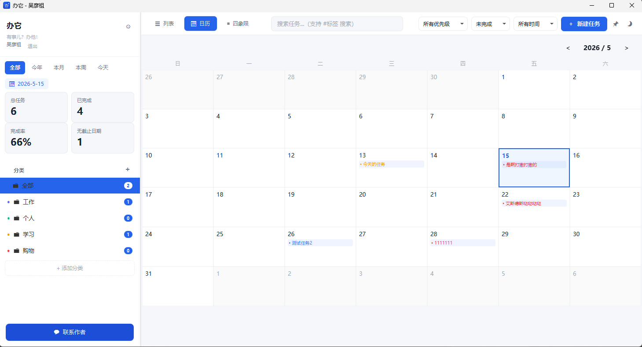This screenshot has width=642, height=347.
Task: Log out using the 退出 link
Action: click(x=33, y=46)
